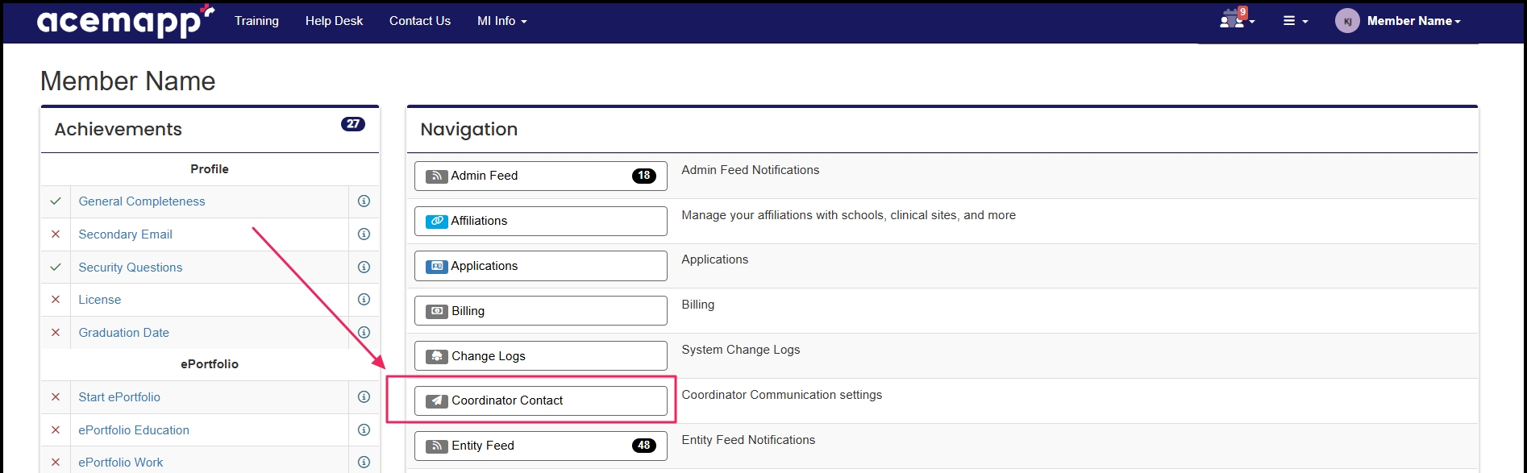Click the acemapp logo

tap(126, 21)
